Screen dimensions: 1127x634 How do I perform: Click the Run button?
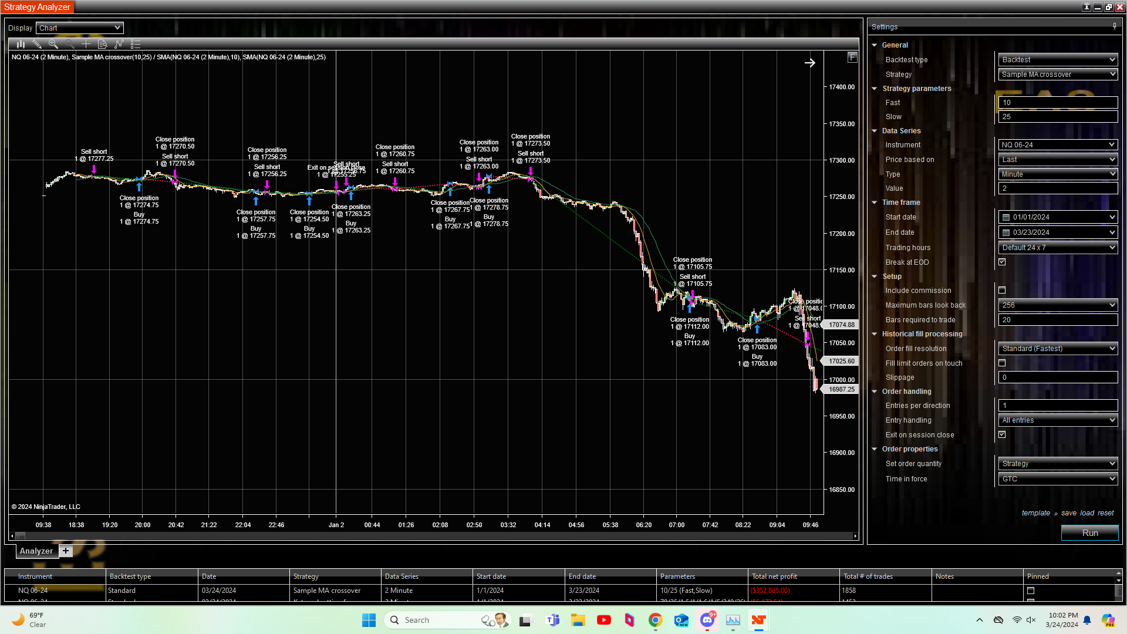coord(1089,533)
